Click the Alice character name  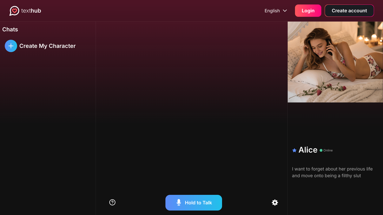tap(308, 150)
